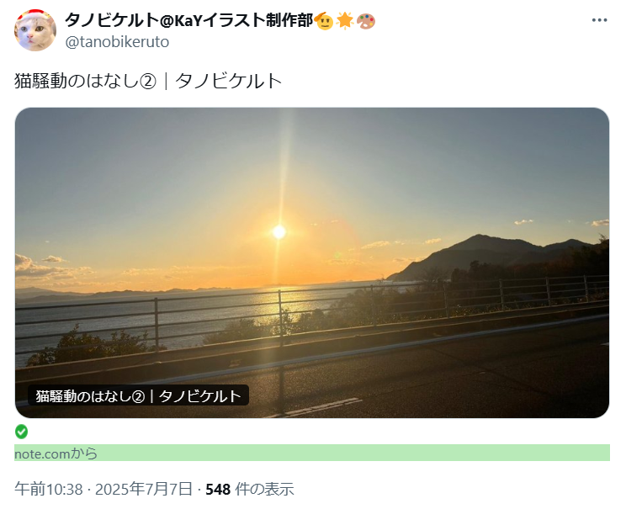
Task: Open the @tanobikeruto handle link
Action: pyautogui.click(x=117, y=41)
